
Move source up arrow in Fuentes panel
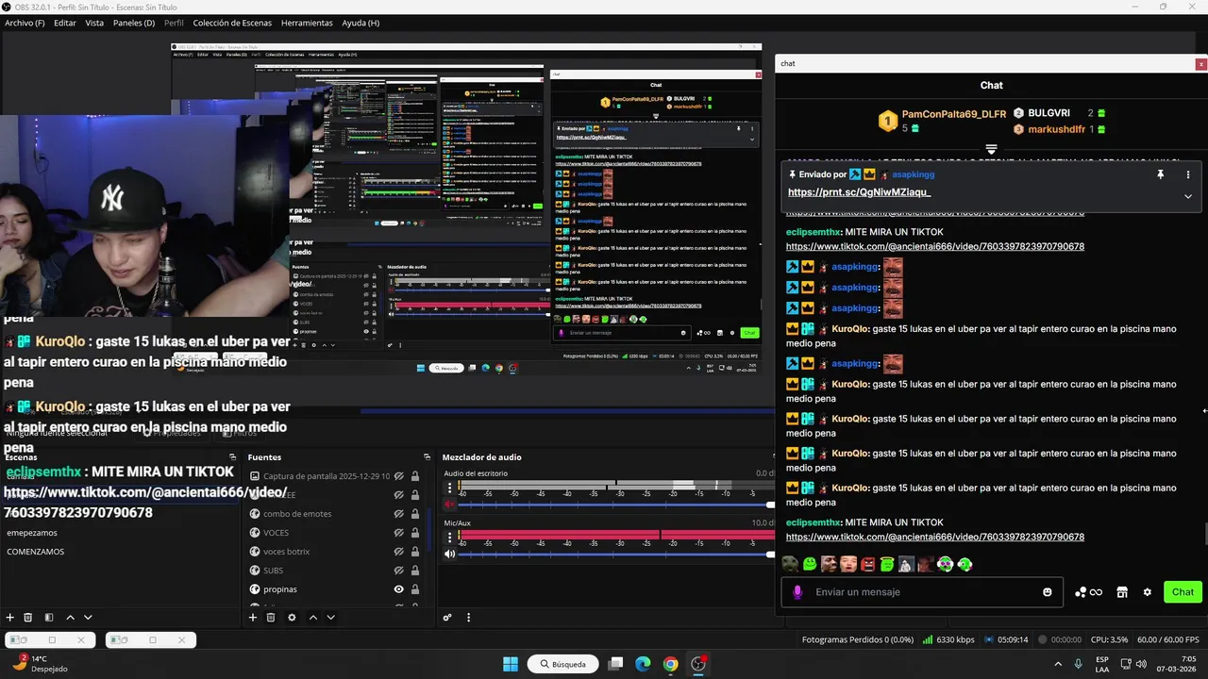[x=312, y=617]
